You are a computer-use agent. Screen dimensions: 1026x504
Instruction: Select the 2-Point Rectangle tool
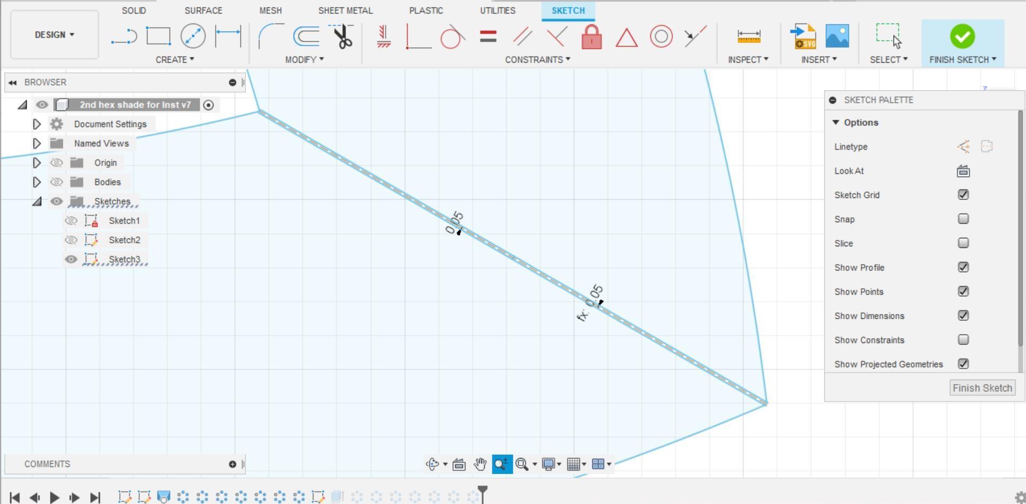(x=158, y=36)
